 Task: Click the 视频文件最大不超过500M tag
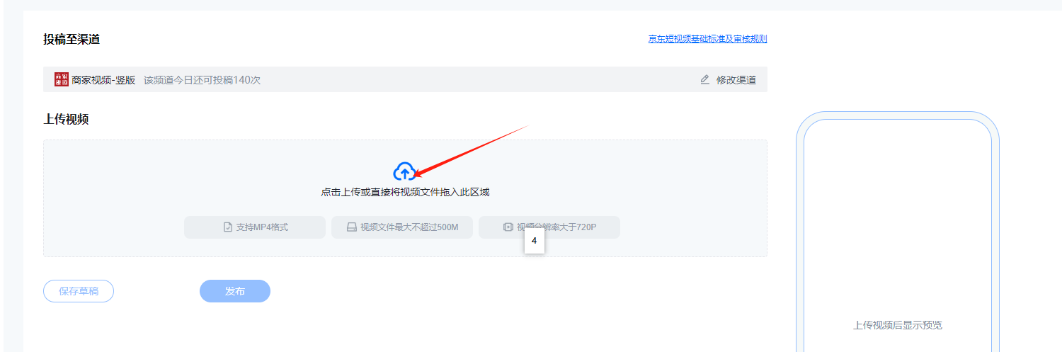(x=409, y=227)
